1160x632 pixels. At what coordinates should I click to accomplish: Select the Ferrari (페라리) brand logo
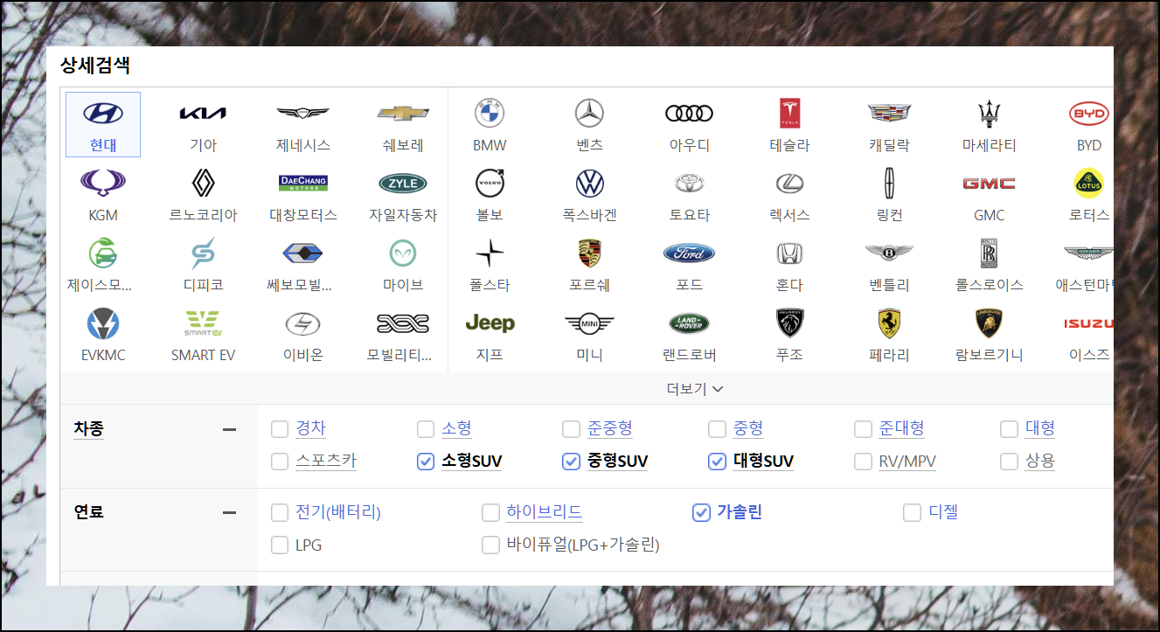point(889,323)
